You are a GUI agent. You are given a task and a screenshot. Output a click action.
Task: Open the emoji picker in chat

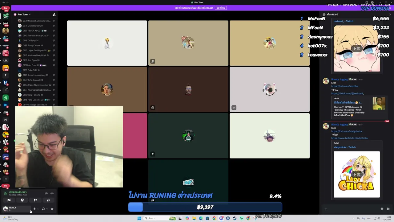click(382, 209)
